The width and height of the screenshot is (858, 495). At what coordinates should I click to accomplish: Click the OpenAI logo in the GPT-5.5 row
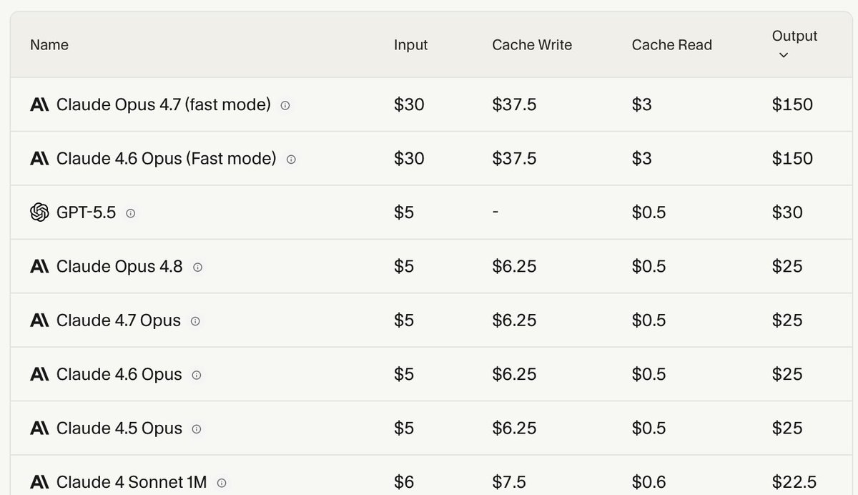point(39,212)
